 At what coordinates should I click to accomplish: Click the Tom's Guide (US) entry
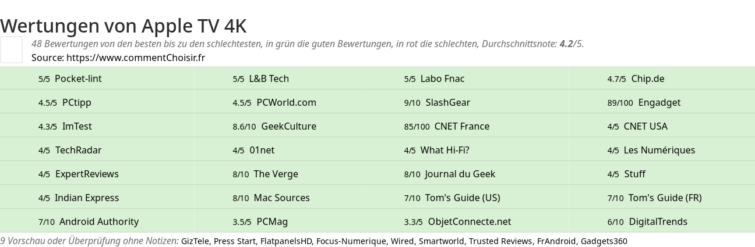coord(452,198)
